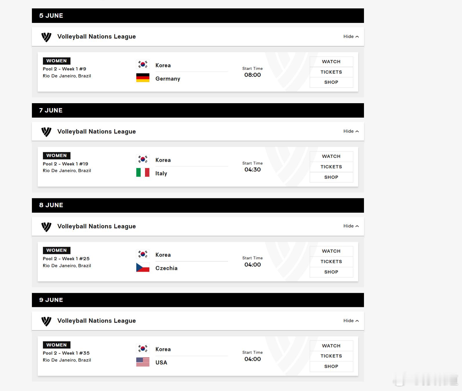Screen dimensions: 462x391
Task: Click the Czechia flag icon
Action: coord(143,267)
